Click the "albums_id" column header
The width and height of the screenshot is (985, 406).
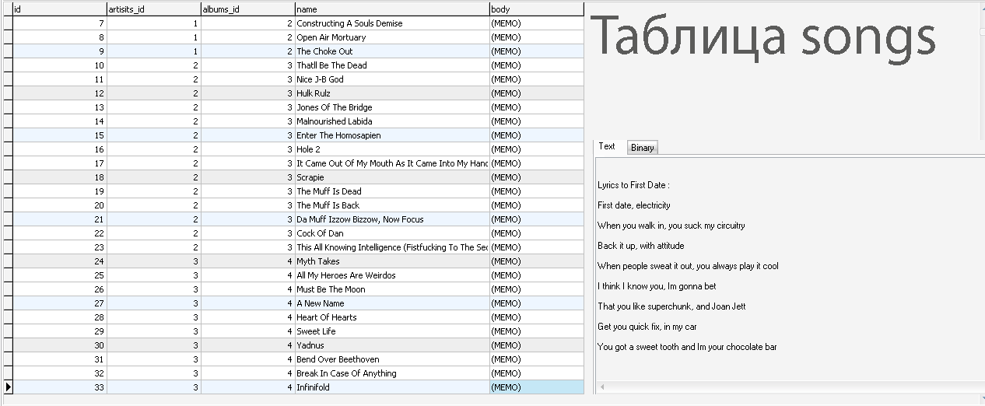point(247,9)
